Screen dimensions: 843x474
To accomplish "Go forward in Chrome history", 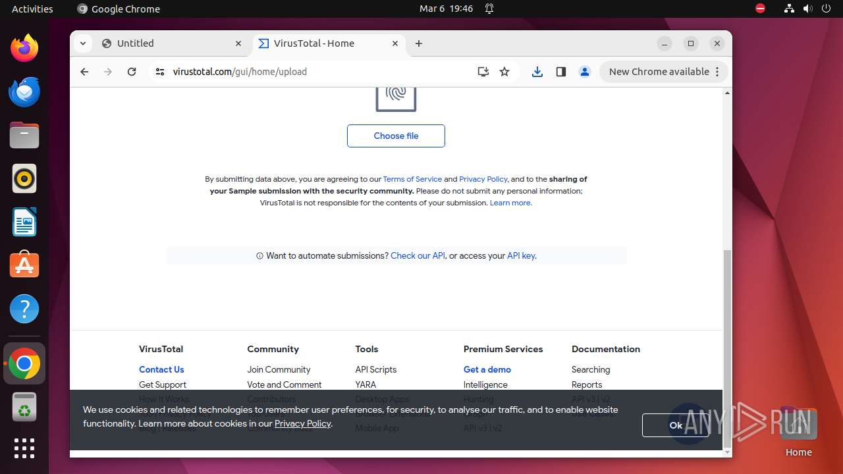I will click(x=108, y=72).
